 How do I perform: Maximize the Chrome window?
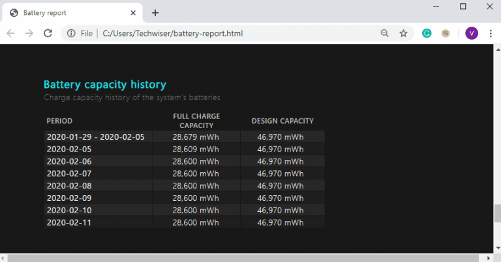tap(463, 7)
